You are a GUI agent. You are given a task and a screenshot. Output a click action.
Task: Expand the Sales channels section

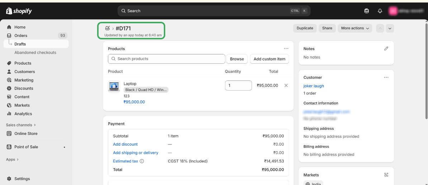pos(21,125)
